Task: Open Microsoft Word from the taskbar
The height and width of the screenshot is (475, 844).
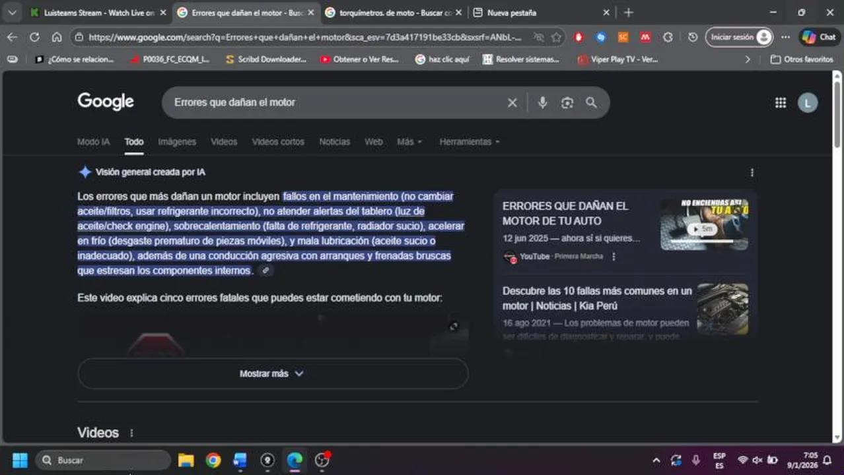Action: pos(240,460)
